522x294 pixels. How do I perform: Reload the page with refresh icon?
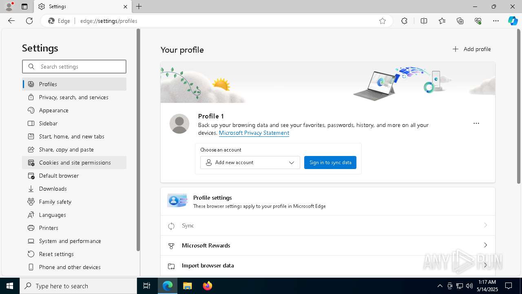(29, 21)
